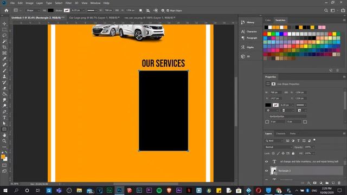
Task: Open layer Opacity dropdown arrow
Action: point(313,147)
